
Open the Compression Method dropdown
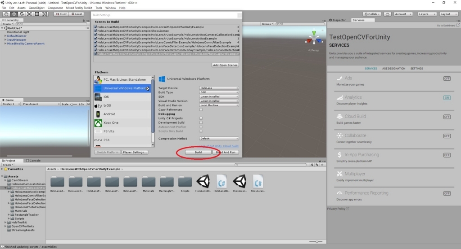coord(219,139)
